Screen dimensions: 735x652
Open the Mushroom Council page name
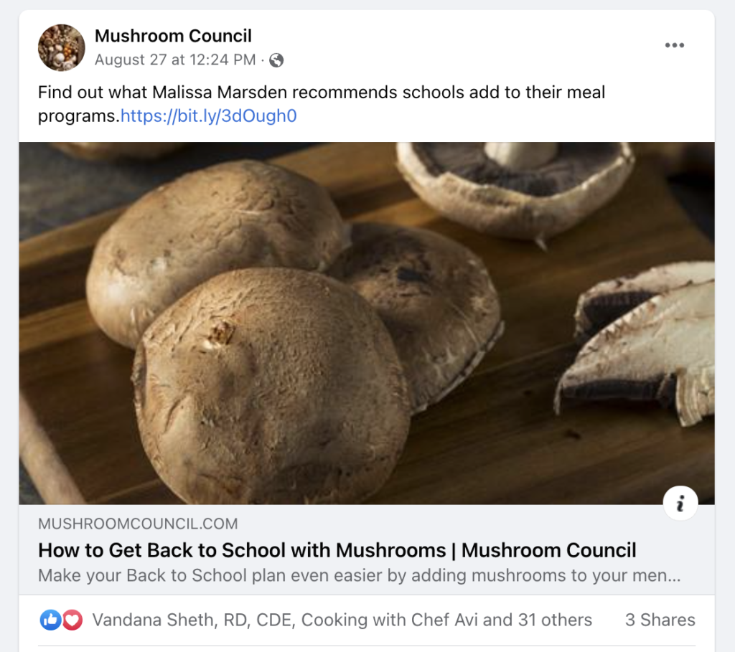coord(173,35)
